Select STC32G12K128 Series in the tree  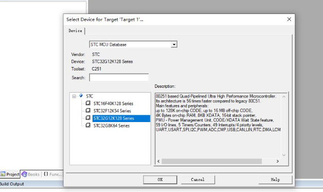tap(121, 118)
